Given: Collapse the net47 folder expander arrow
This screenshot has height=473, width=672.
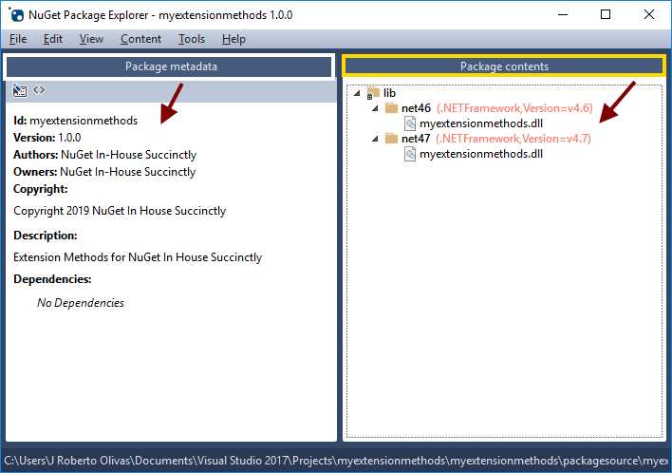Looking at the screenshot, I should click(x=375, y=139).
